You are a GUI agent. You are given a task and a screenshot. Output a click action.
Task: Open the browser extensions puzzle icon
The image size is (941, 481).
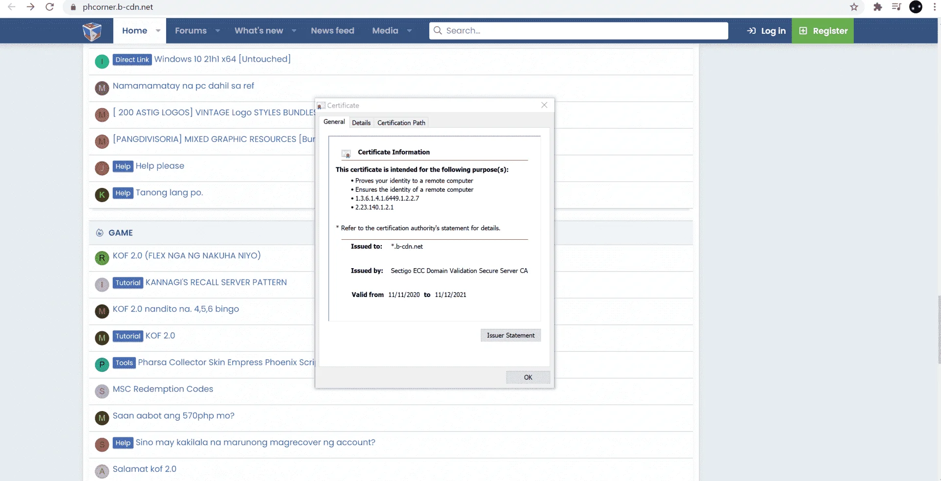click(877, 7)
